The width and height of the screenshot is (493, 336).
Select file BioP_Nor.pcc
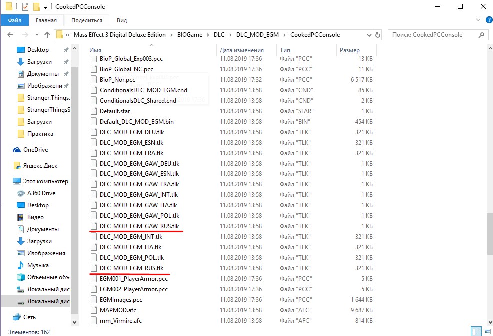[x=117, y=80]
